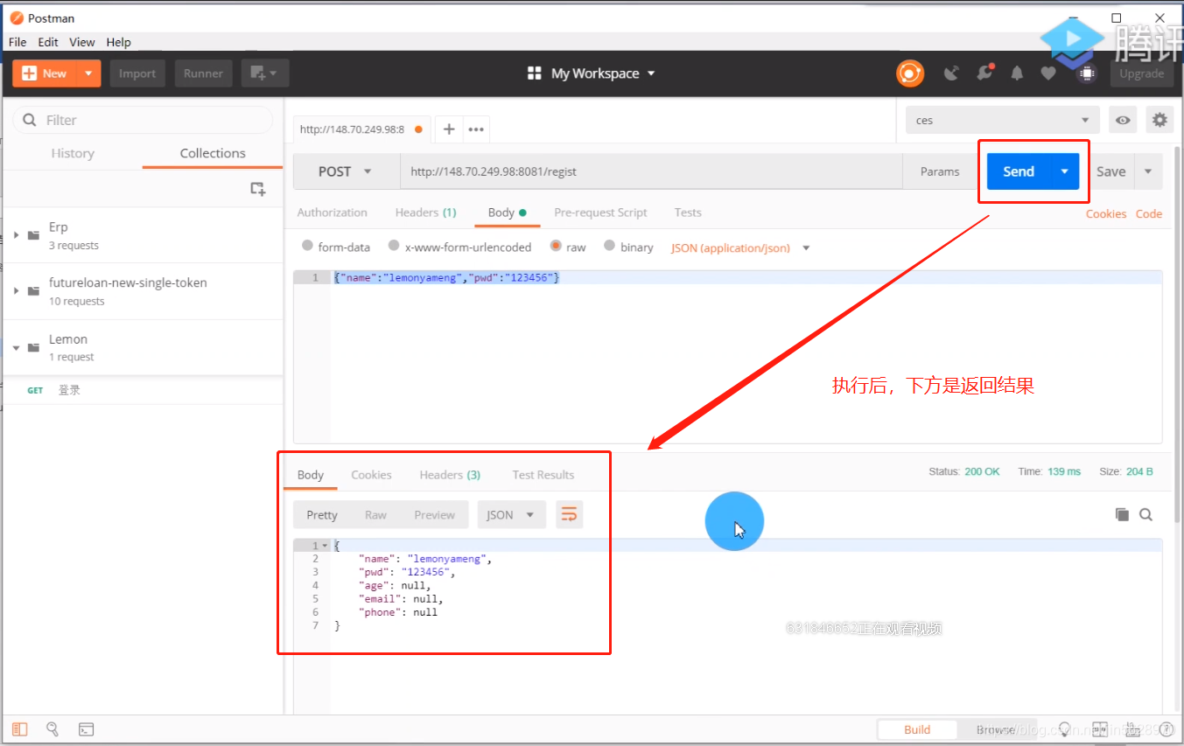Open the Help menu
The image size is (1184, 746).
119,42
